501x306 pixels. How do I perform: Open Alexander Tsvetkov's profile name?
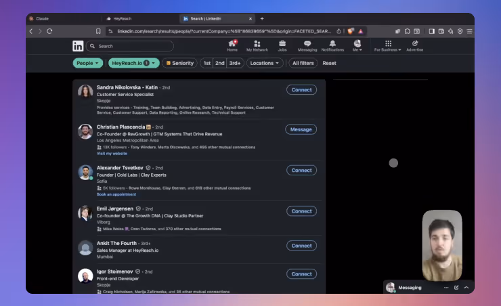(120, 168)
